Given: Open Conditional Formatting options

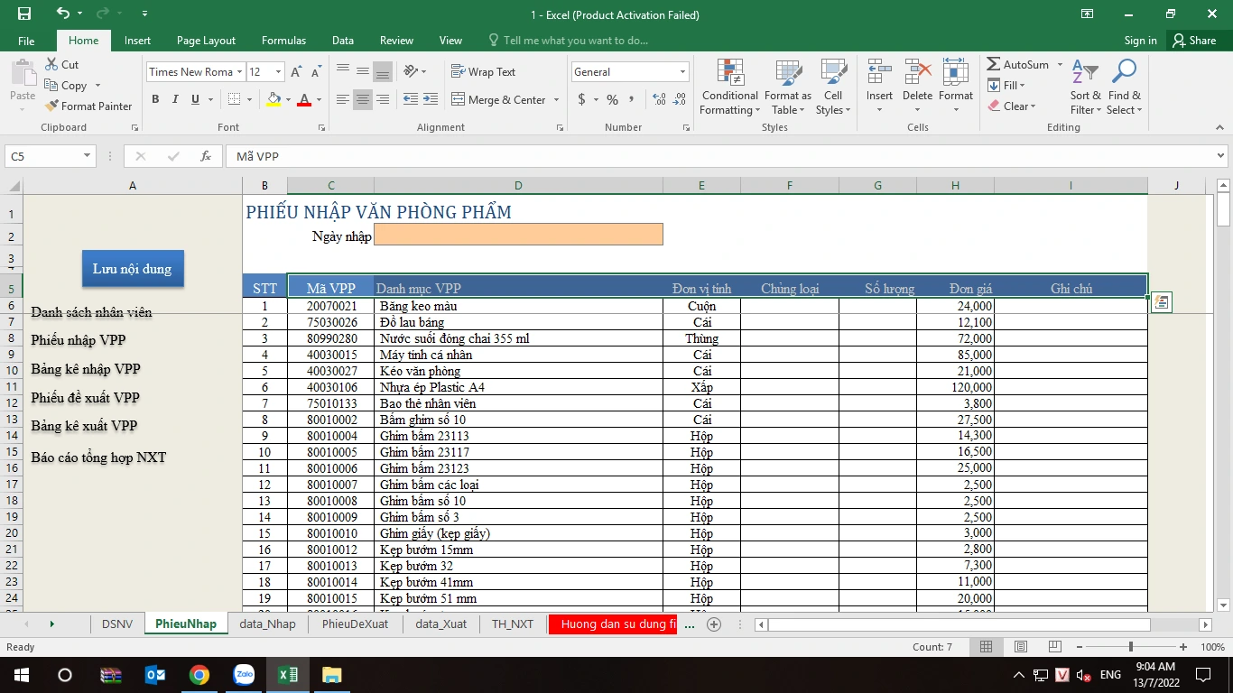Looking at the screenshot, I should tap(729, 88).
